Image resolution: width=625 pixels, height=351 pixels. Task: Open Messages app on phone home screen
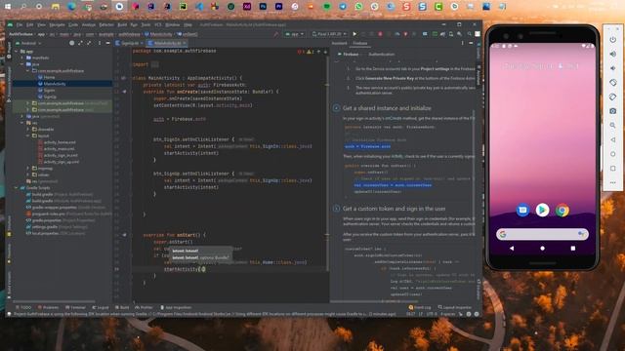pos(522,210)
